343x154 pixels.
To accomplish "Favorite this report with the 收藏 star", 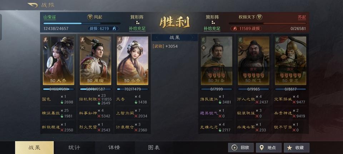I will [297, 148].
